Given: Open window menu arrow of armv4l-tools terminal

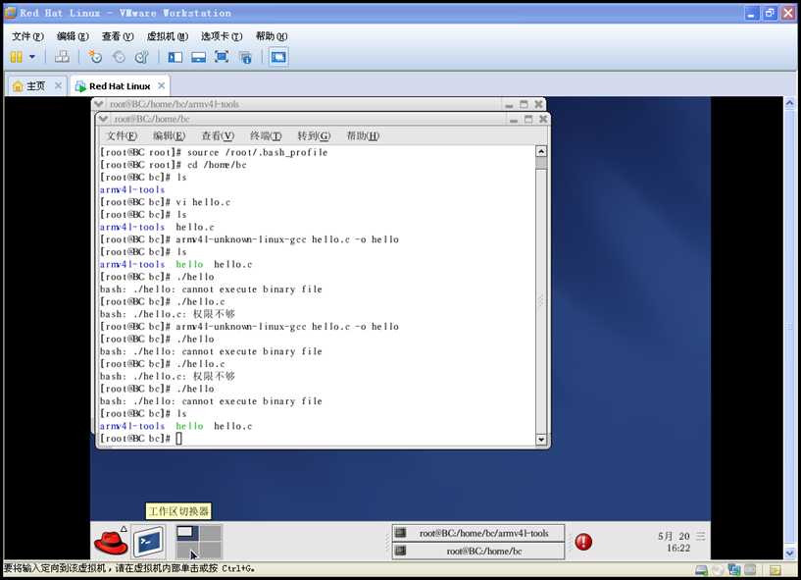Looking at the screenshot, I should [x=99, y=104].
